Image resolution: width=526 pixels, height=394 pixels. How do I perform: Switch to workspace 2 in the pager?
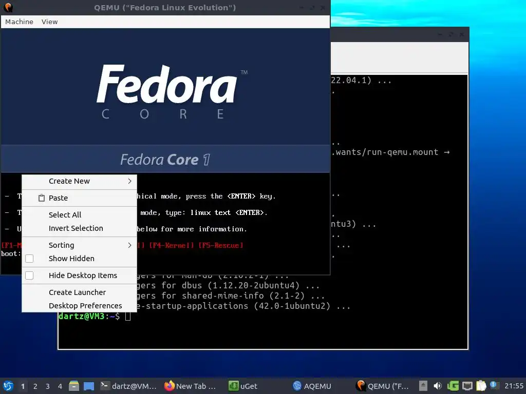[35, 386]
